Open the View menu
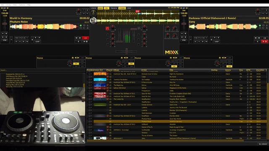The image size is (269, 151). click(x=15, y=5)
